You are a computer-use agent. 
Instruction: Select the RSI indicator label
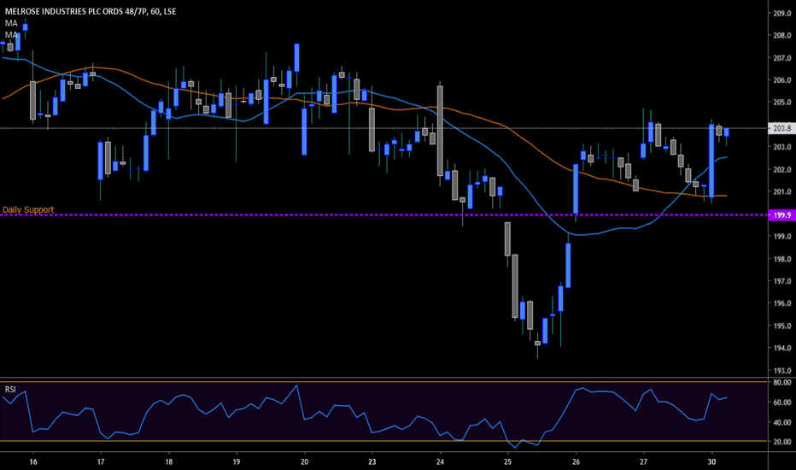click(x=10, y=390)
